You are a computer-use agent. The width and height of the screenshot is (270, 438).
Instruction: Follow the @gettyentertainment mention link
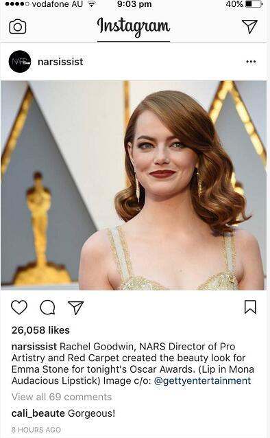click(202, 381)
